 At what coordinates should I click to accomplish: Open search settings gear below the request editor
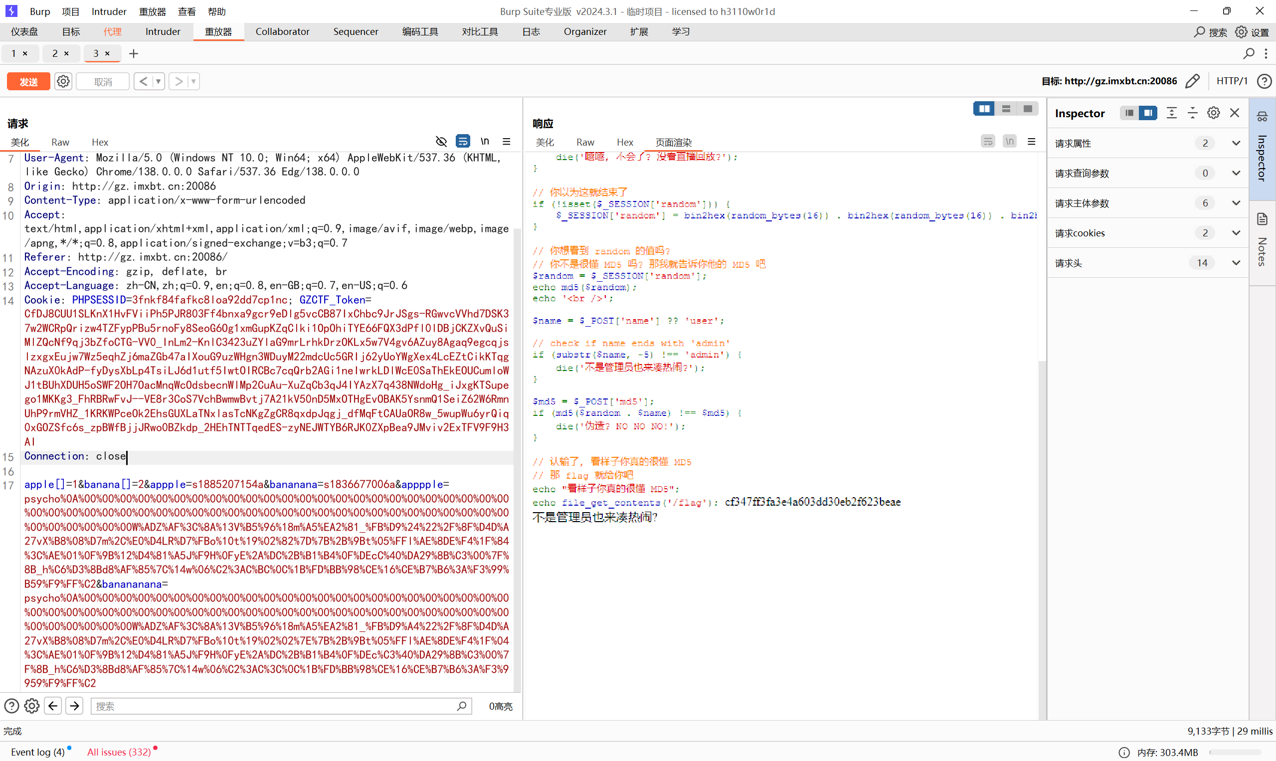point(32,706)
